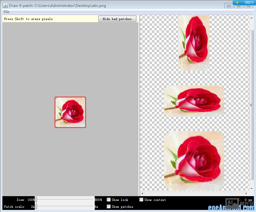The width and height of the screenshot is (256, 212).
Task: Check the Show patches option
Action: click(x=109, y=207)
